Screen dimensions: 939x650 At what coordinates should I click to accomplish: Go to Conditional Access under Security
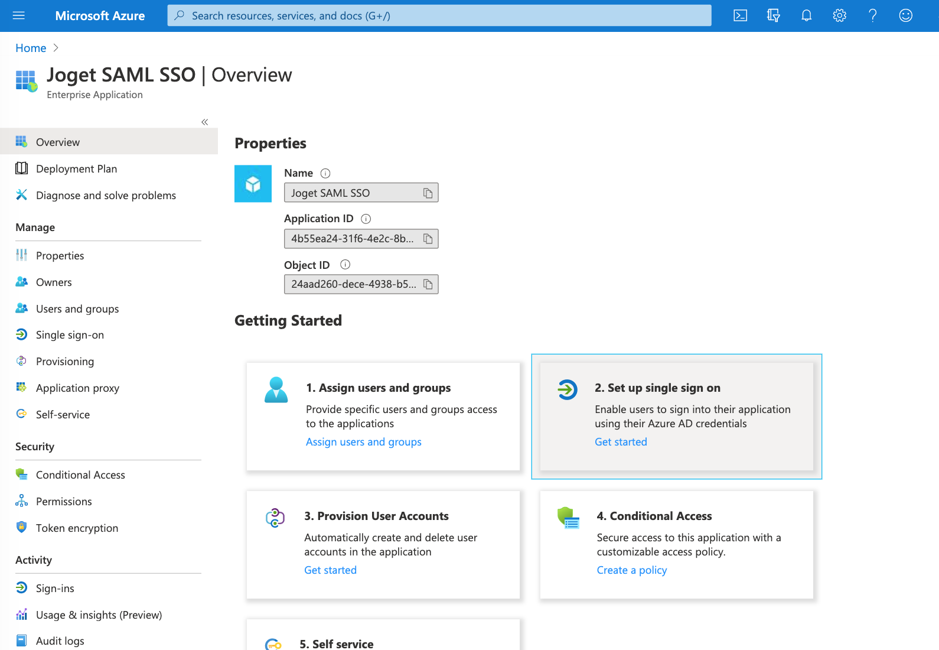tap(80, 475)
